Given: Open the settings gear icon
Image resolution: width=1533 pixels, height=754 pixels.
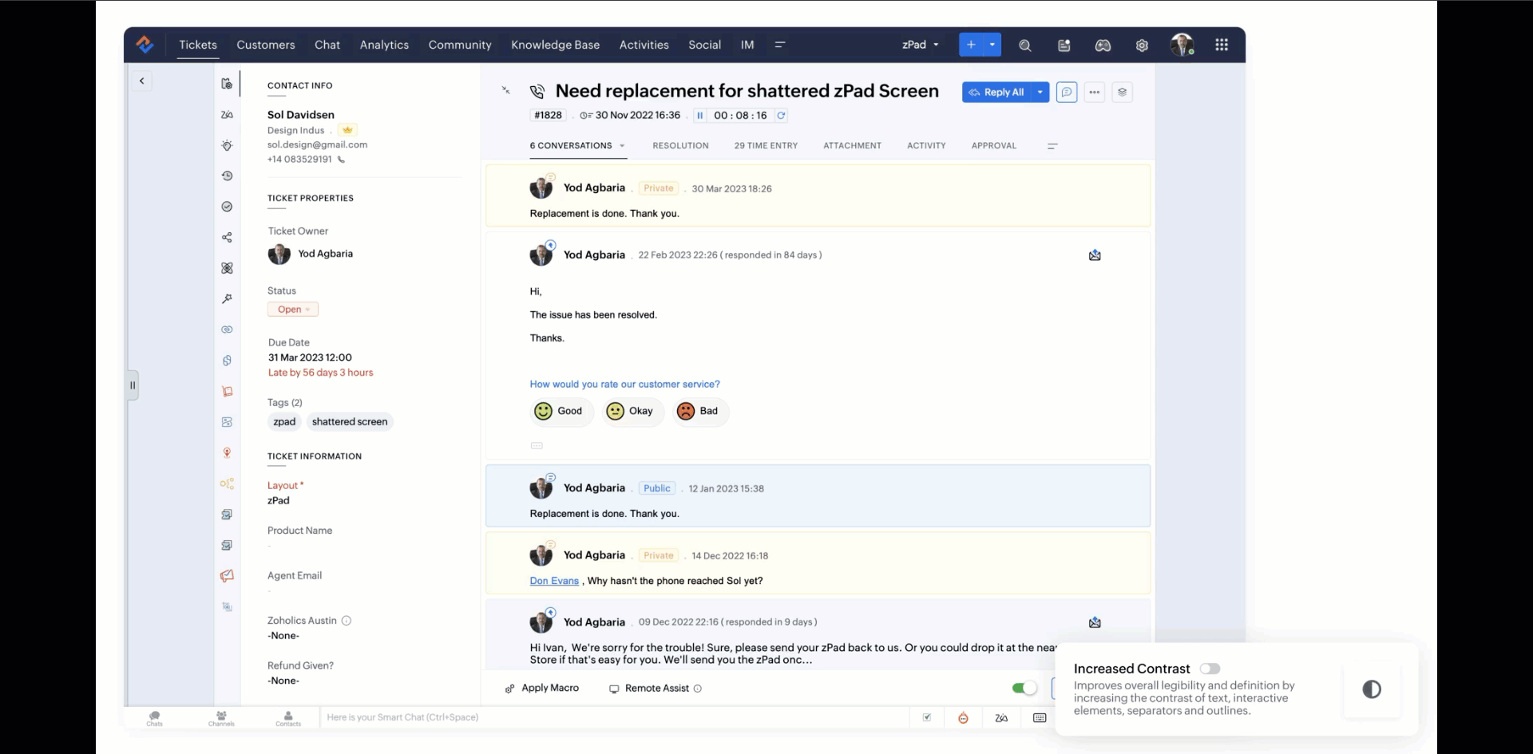Looking at the screenshot, I should 1142,45.
